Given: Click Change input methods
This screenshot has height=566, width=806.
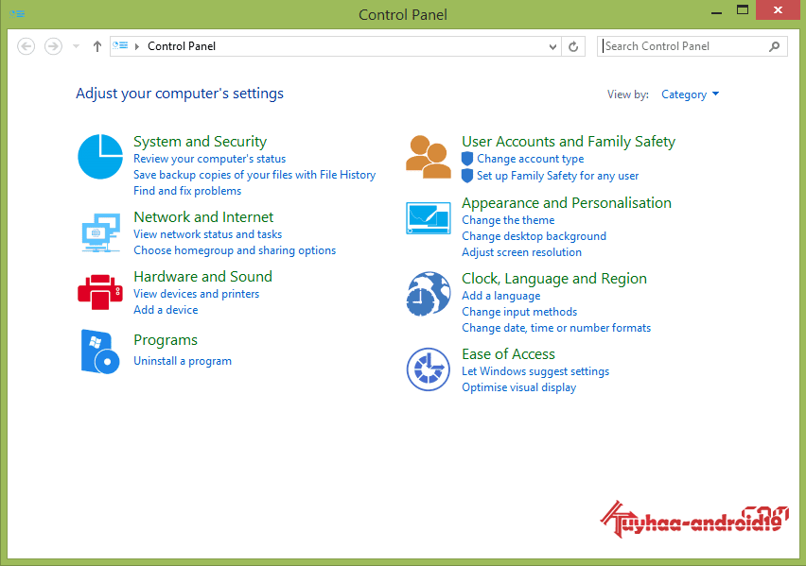Looking at the screenshot, I should pos(519,312).
